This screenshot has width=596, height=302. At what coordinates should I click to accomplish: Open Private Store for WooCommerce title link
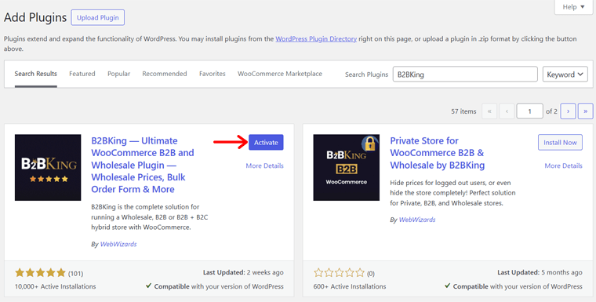437,153
